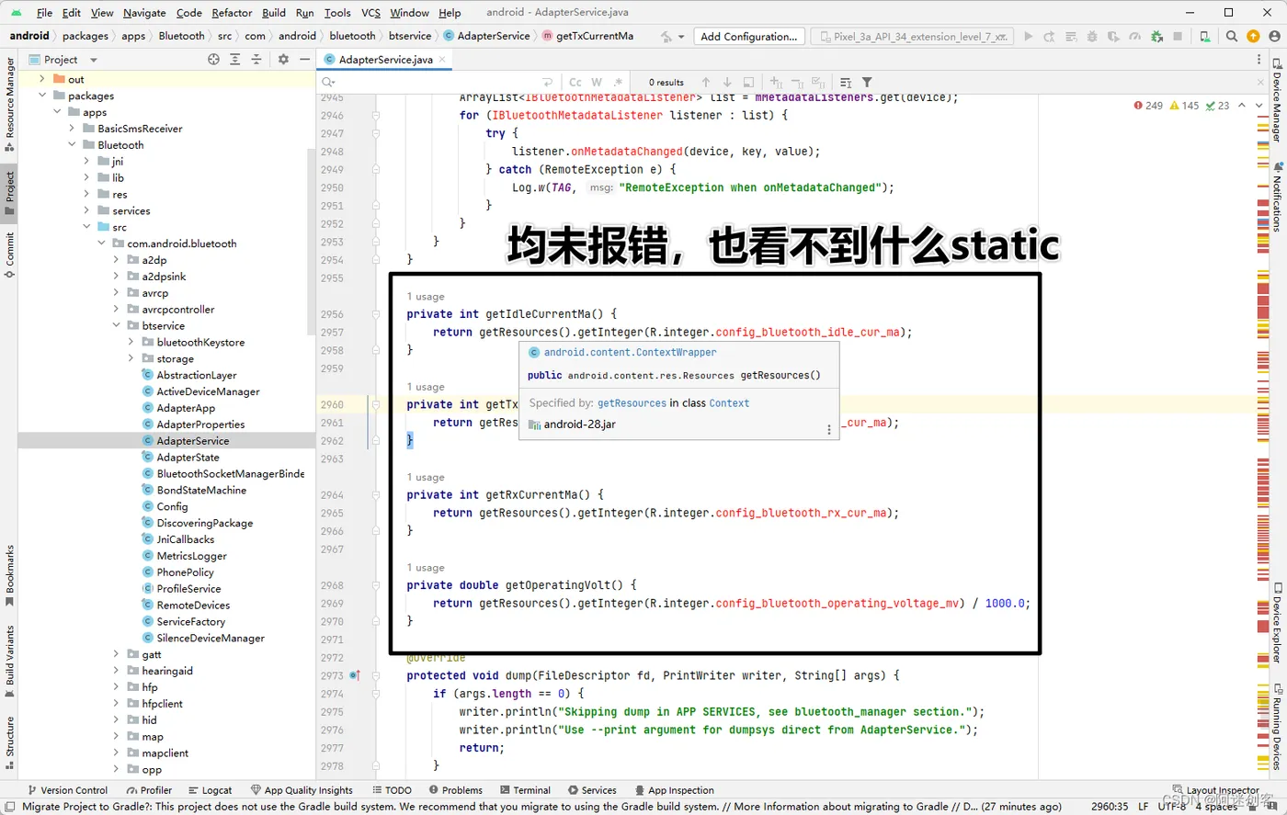Viewport: 1287px width, 815px height.
Task: Click the orange update notification icon
Action: [x=1253, y=37]
